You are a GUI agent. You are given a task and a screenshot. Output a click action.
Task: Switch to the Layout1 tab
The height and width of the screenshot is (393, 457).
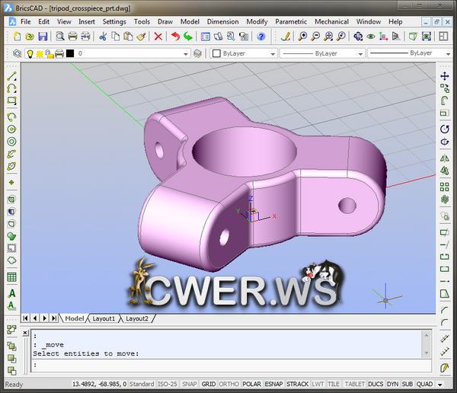pyautogui.click(x=104, y=318)
